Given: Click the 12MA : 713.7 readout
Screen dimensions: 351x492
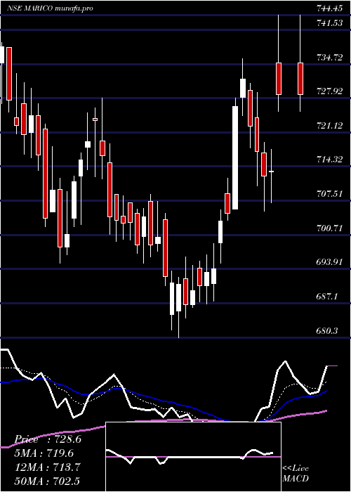Looking at the screenshot, I should pyautogui.click(x=48, y=467).
